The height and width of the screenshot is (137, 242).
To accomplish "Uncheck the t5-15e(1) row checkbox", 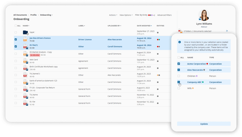I will (16, 47).
